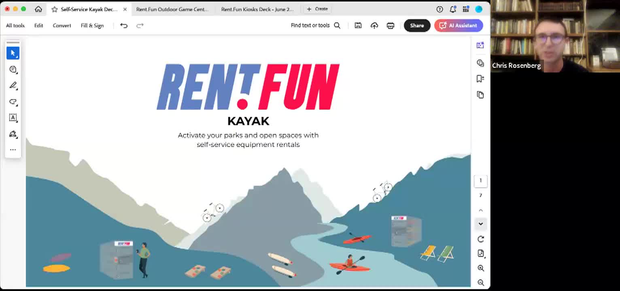Select the Add text box tool
This screenshot has height=291, width=620.
click(x=13, y=118)
